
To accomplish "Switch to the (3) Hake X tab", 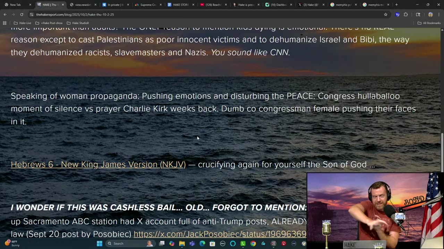I will (x=310, y=5).
